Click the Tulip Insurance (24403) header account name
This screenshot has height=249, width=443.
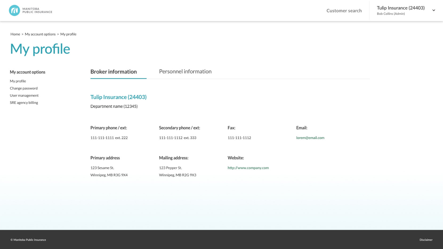(x=401, y=8)
